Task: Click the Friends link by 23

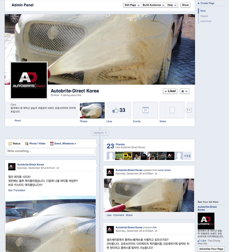Action: (120, 144)
